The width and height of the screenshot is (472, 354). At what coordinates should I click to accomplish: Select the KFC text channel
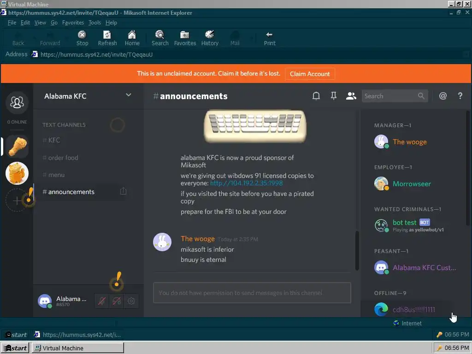tap(81, 140)
